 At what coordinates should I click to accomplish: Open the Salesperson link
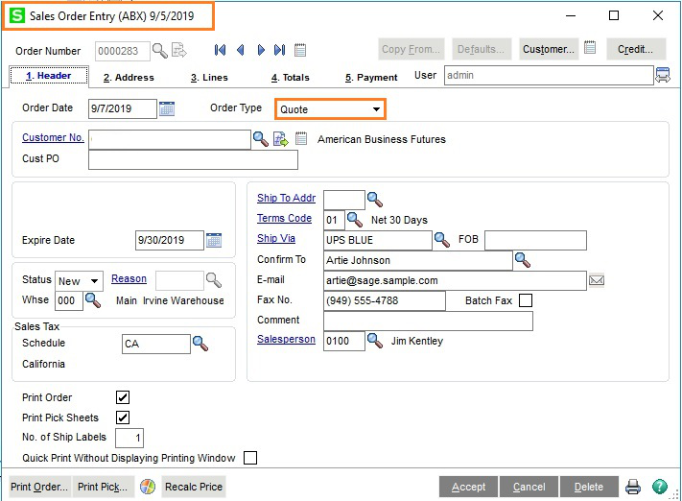[286, 339]
